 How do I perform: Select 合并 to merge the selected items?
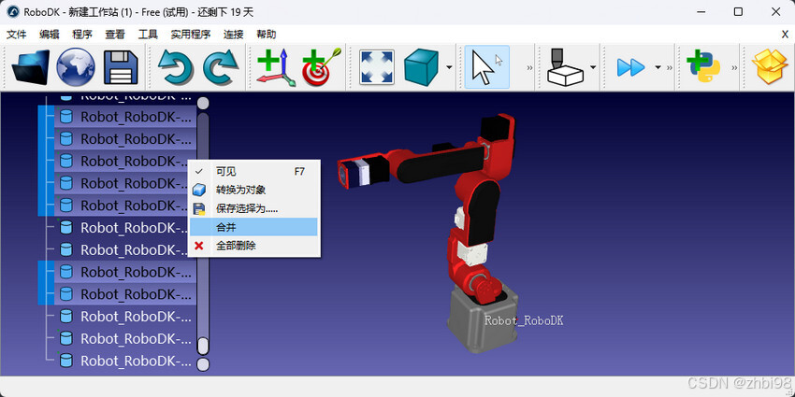pyautogui.click(x=253, y=227)
